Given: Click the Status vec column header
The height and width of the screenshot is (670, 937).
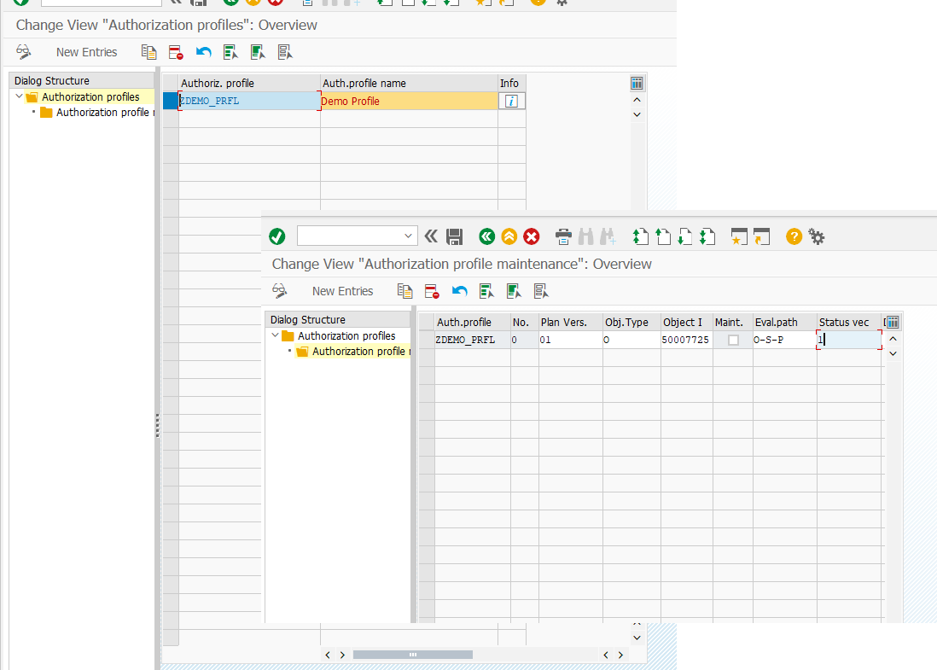Looking at the screenshot, I should [x=848, y=322].
